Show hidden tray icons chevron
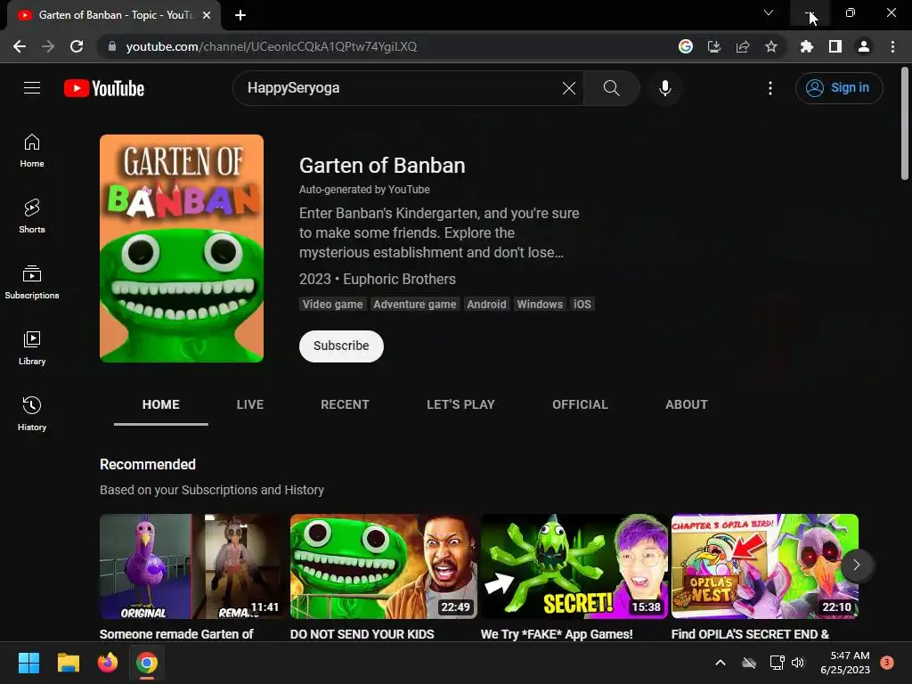Screen dimensions: 912x684 click(x=720, y=663)
